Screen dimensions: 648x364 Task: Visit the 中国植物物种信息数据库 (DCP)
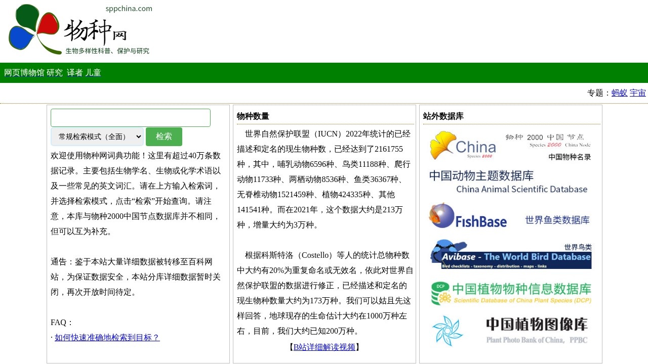510,292
